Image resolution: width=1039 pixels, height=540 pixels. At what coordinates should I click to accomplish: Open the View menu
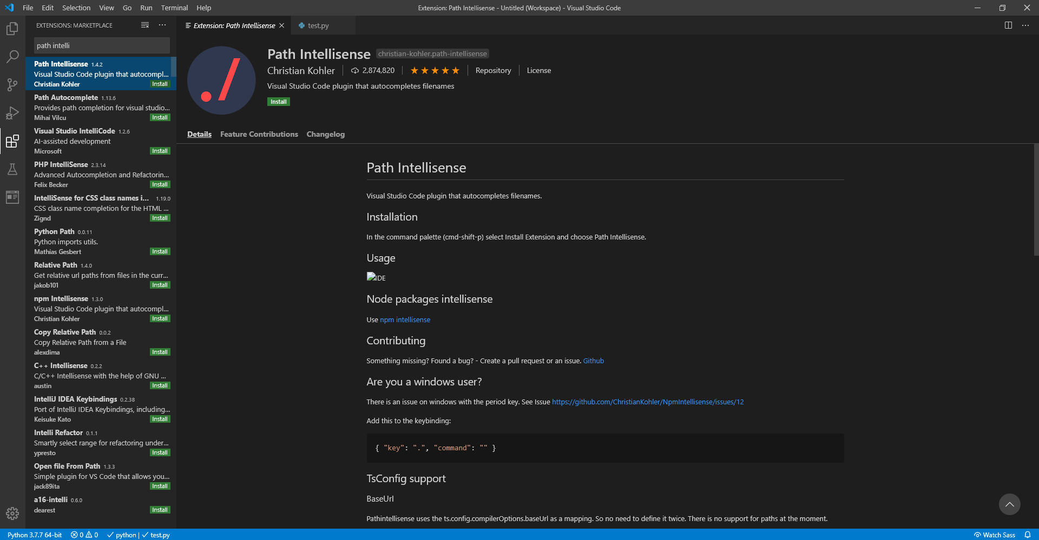(107, 8)
